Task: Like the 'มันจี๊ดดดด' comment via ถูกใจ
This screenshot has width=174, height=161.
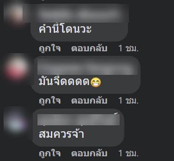Action: pyautogui.click(x=50, y=100)
